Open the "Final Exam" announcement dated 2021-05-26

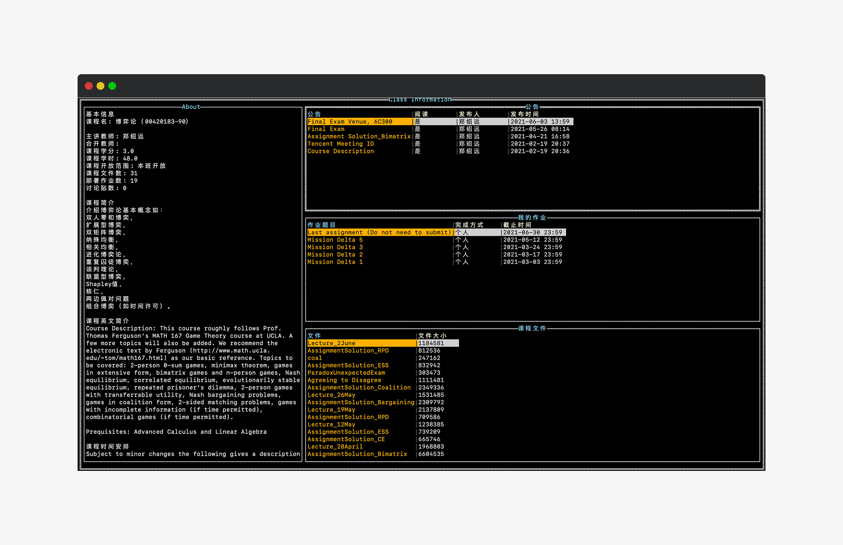pos(326,129)
